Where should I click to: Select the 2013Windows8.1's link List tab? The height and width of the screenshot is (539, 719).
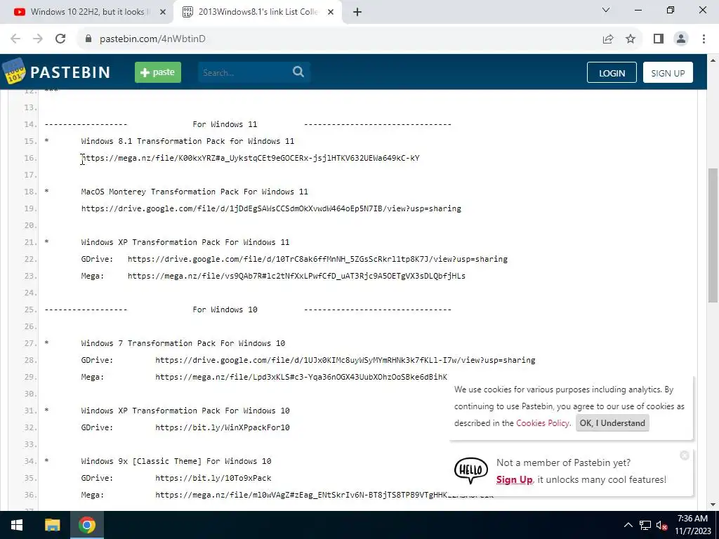click(257, 12)
